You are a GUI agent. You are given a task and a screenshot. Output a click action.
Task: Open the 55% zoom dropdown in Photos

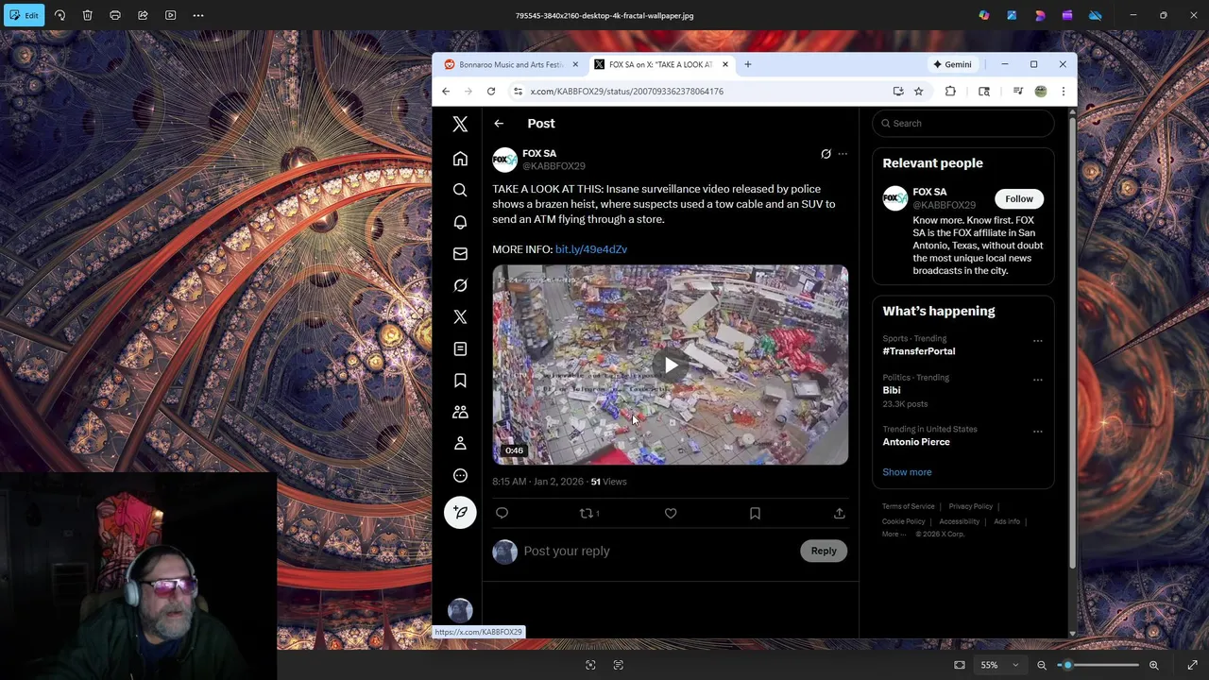(x=998, y=665)
